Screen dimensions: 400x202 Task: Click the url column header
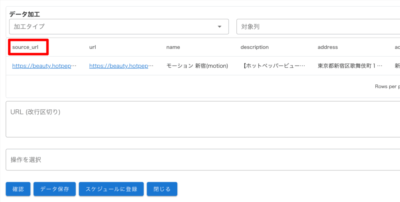tap(93, 47)
